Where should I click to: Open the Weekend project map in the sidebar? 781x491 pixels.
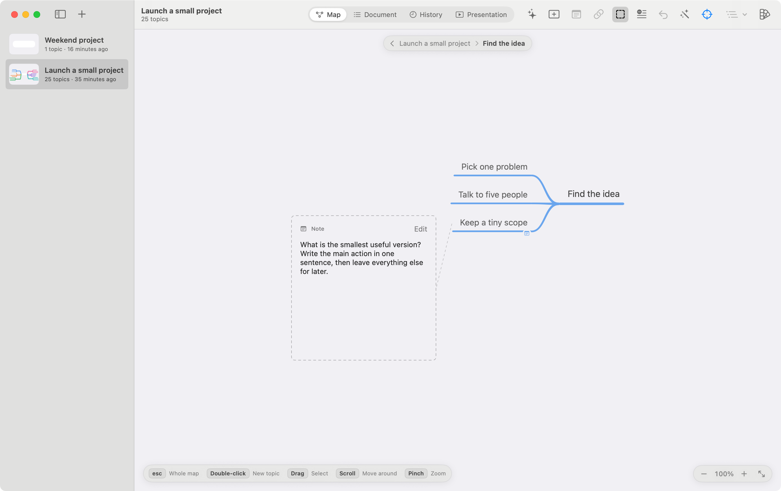click(x=67, y=44)
